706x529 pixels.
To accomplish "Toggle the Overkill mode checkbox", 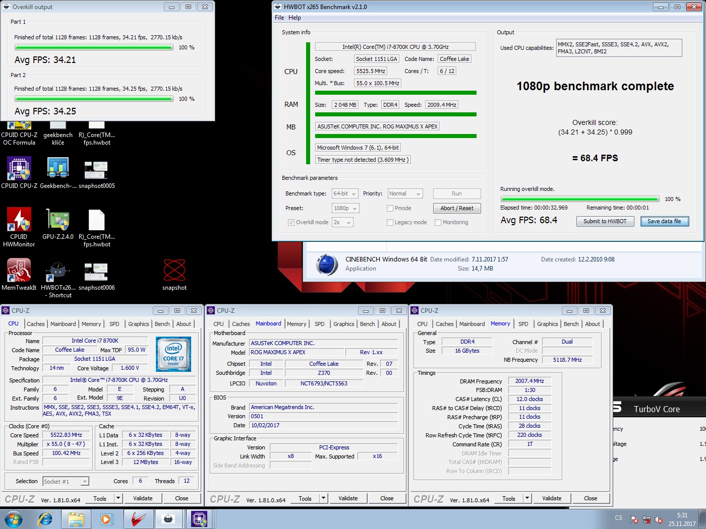I will coord(291,222).
